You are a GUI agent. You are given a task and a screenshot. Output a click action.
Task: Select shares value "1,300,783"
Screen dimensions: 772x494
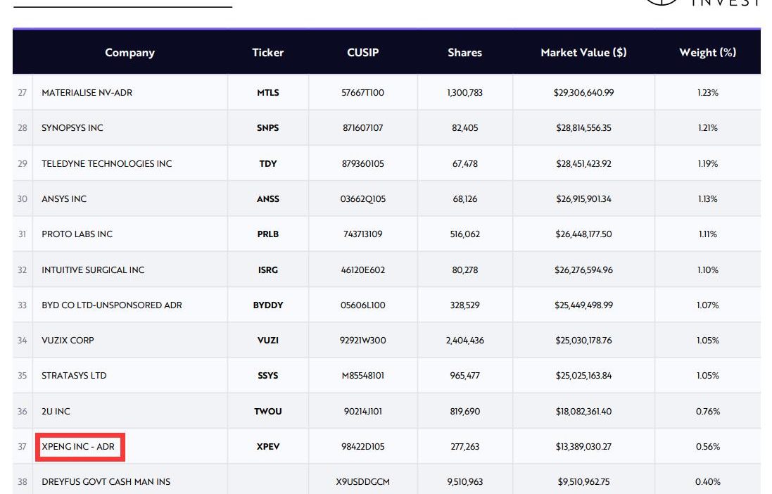tap(464, 93)
